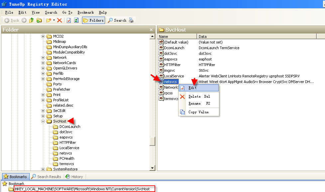The image size is (325, 192).
Task: Select the Midimap folder
Action: pos(56,42)
